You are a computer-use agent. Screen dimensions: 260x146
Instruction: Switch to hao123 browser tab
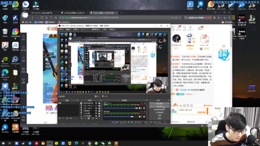click(x=44, y=13)
